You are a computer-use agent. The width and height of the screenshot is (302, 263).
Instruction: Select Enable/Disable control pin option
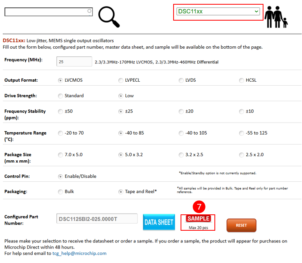click(60, 177)
